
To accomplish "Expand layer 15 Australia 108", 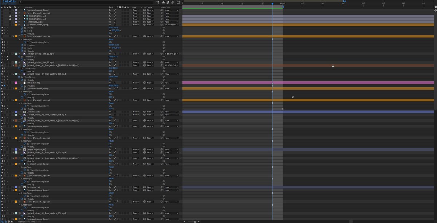I will coord(13,112).
